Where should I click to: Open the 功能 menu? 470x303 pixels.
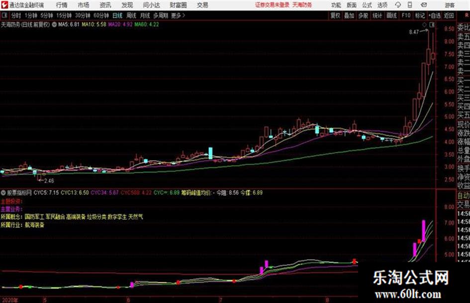[x=336, y=5]
